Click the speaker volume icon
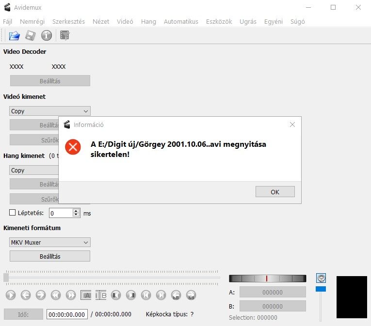 321,278
